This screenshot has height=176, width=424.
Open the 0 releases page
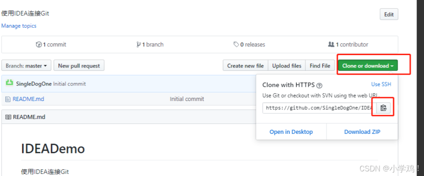pos(249,44)
